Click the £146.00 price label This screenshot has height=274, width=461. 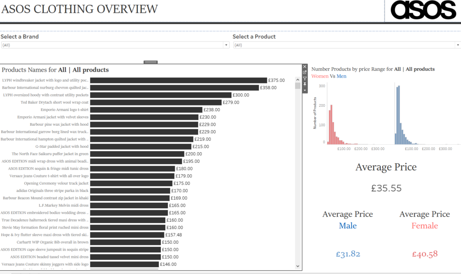tap(168, 264)
